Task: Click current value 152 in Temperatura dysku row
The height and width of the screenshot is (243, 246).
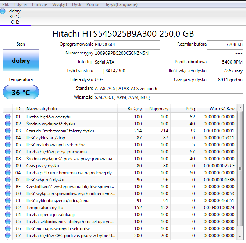Action: pos(138,208)
